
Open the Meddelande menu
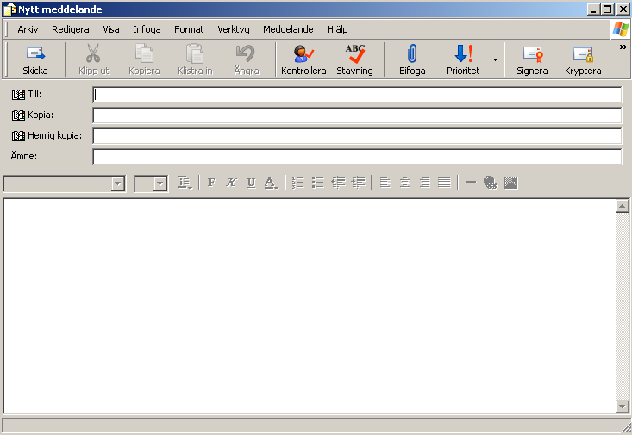(x=288, y=29)
